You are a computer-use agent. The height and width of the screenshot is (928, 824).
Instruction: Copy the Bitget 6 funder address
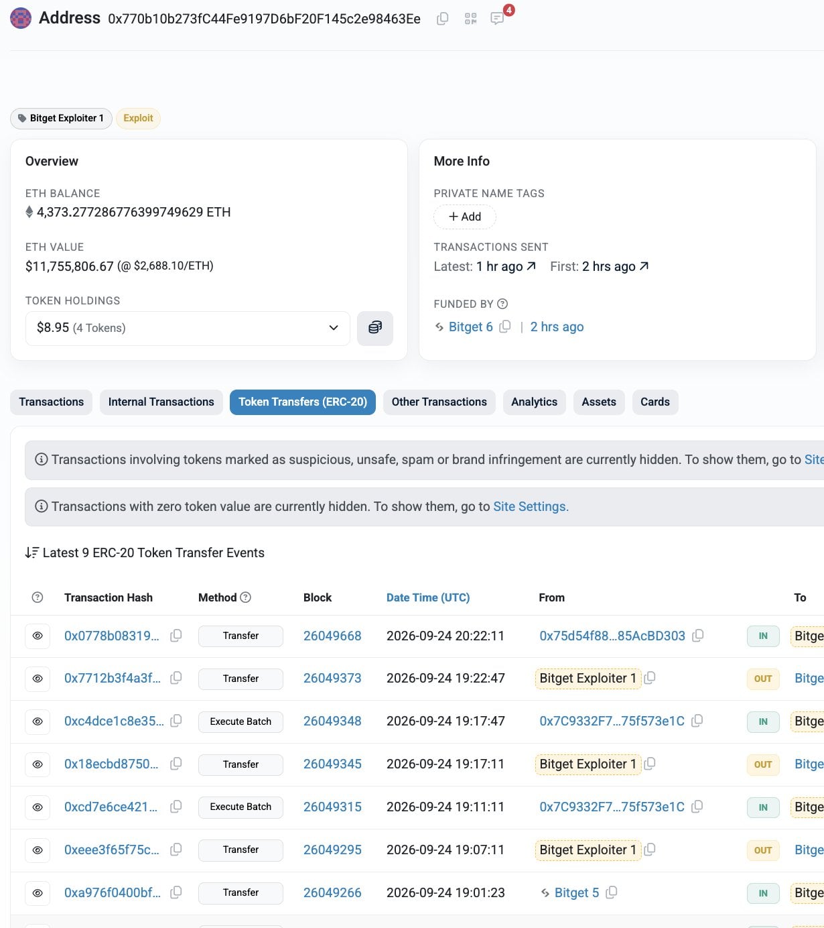(505, 327)
